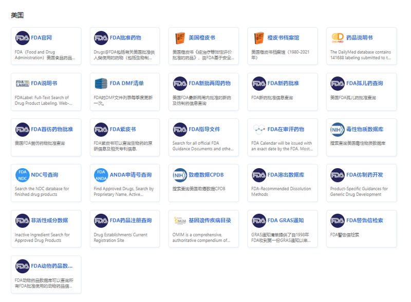This screenshot has height=302, width=411.
Task: Click description 'Search the NDC database for finished drug products'
Action: (42, 192)
